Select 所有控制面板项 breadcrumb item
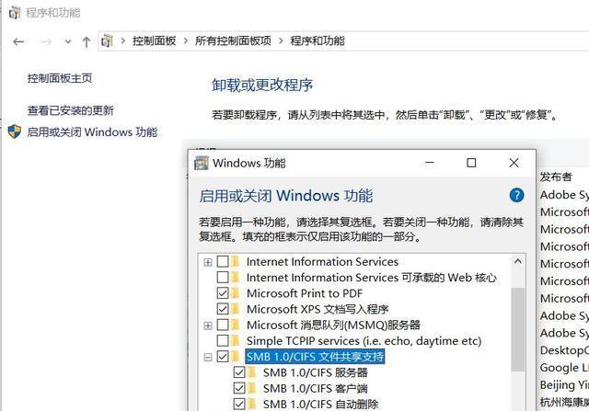This screenshot has height=411, width=589. 233,40
